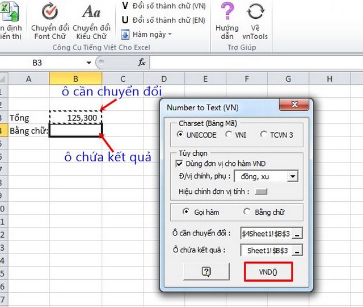Select the VNI charset radio button
363x307 pixels.
coord(229,134)
